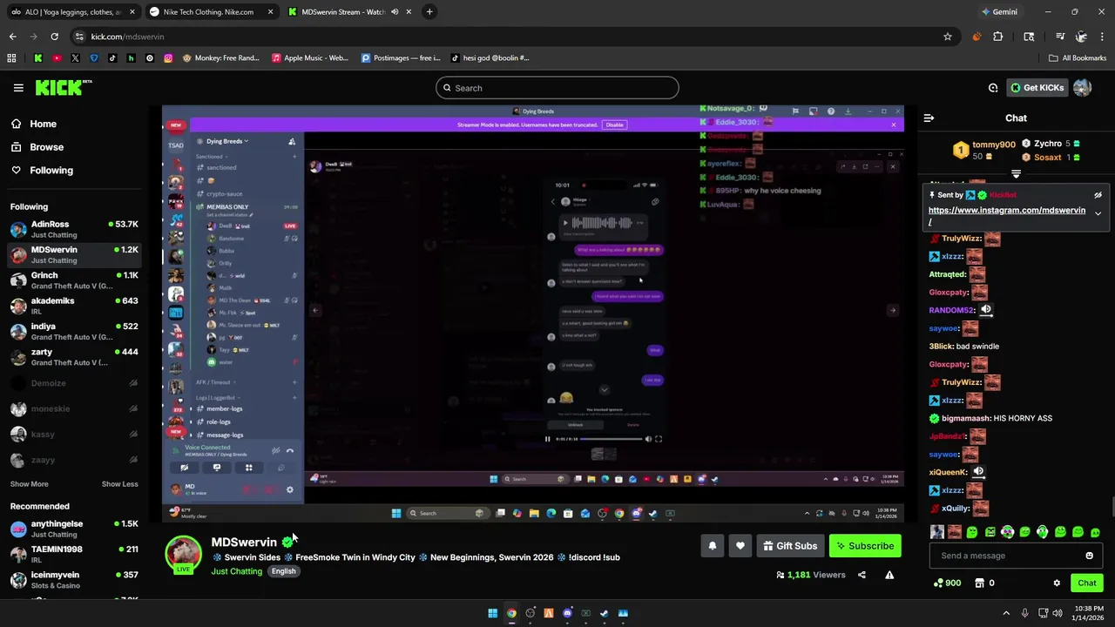Click Show Less under Following

pyautogui.click(x=120, y=484)
